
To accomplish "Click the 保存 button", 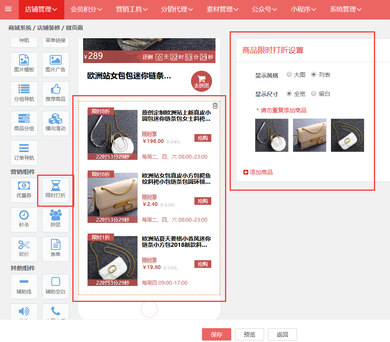I will point(216,334).
